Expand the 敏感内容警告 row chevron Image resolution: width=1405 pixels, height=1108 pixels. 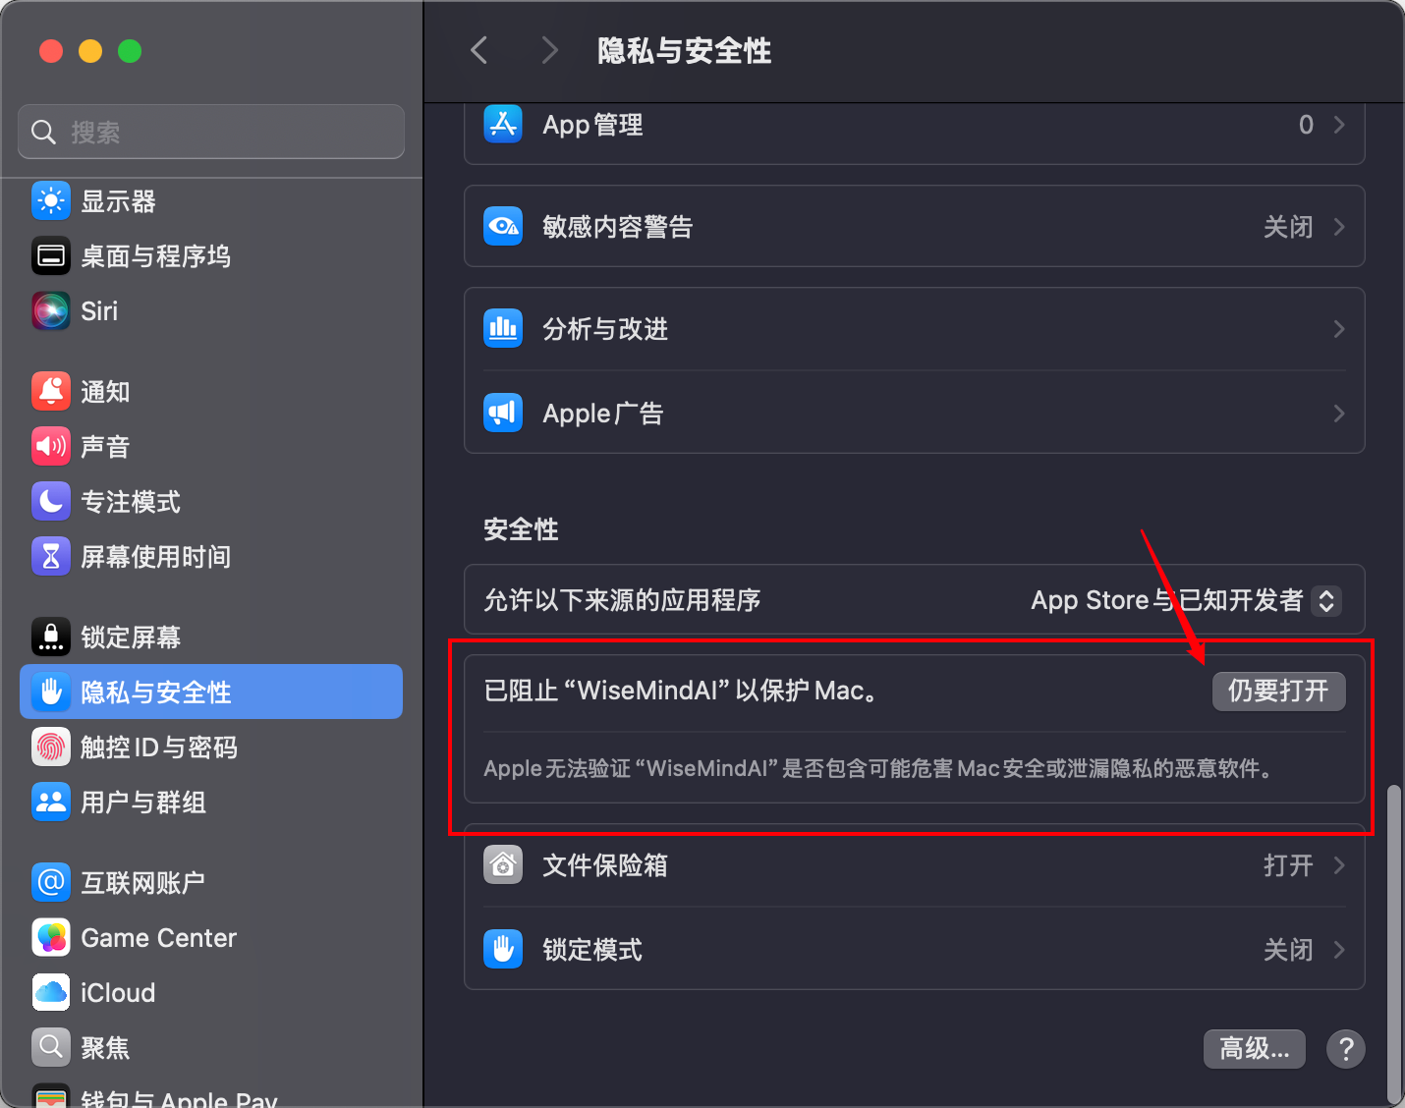tap(1338, 226)
